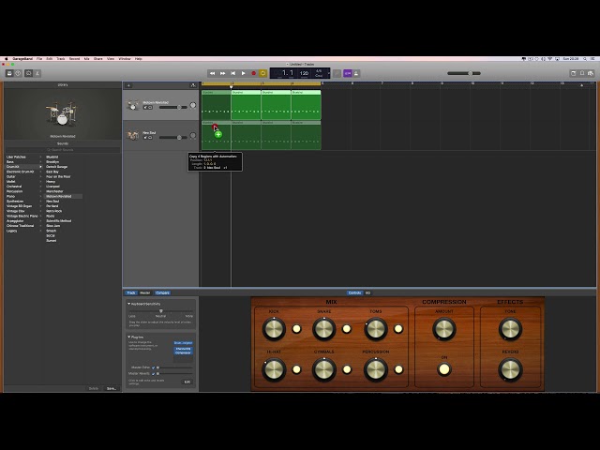The image size is (600, 450).
Task: Select the Brooklyn drum kit patch
Action: tap(52, 162)
